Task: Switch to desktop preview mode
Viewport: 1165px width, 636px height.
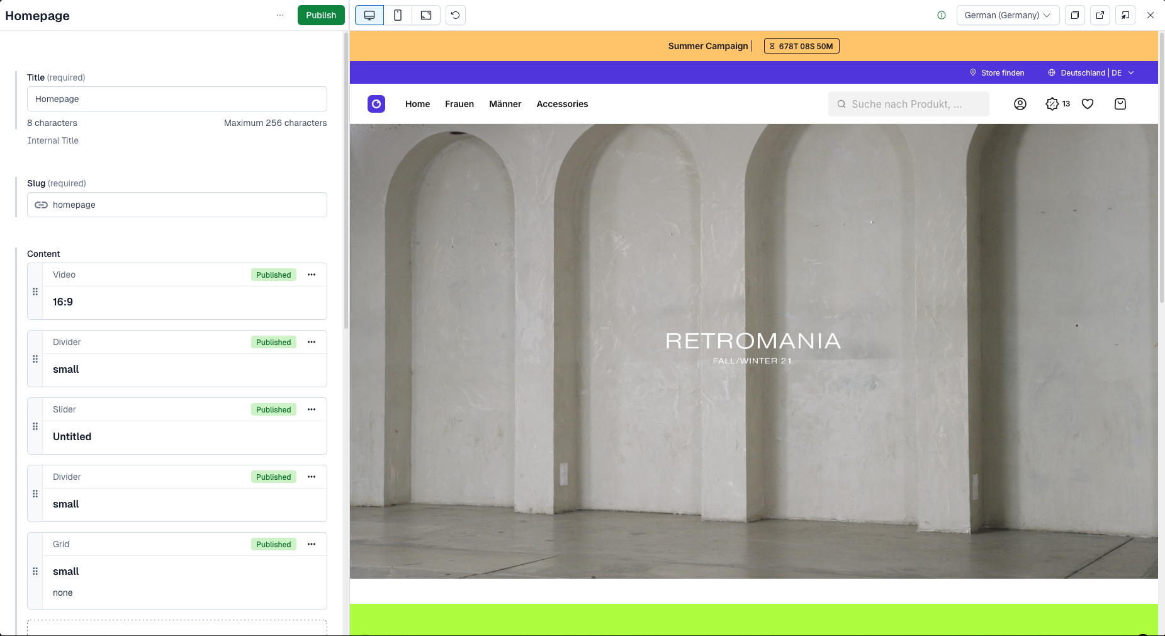Action: click(x=369, y=15)
